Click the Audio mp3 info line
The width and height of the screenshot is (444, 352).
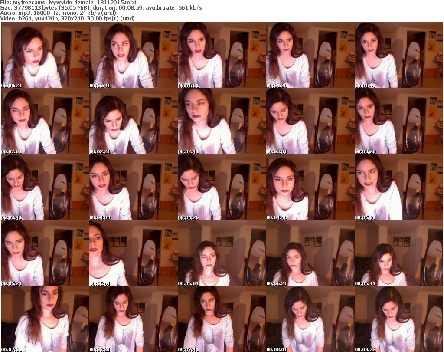[x=58, y=13]
